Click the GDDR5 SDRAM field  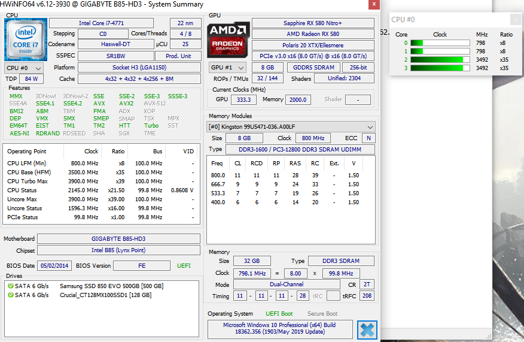point(313,67)
